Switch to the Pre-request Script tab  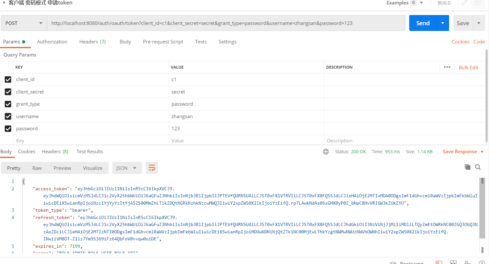[x=163, y=42]
